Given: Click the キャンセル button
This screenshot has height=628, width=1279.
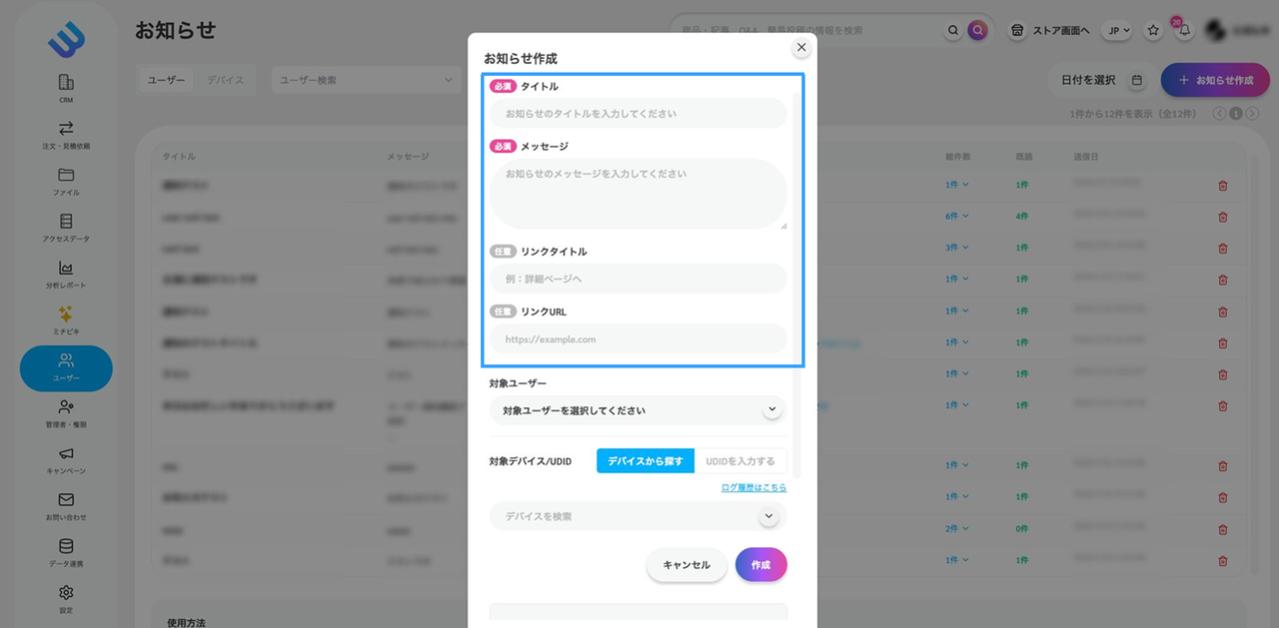Looking at the screenshot, I should (x=686, y=565).
